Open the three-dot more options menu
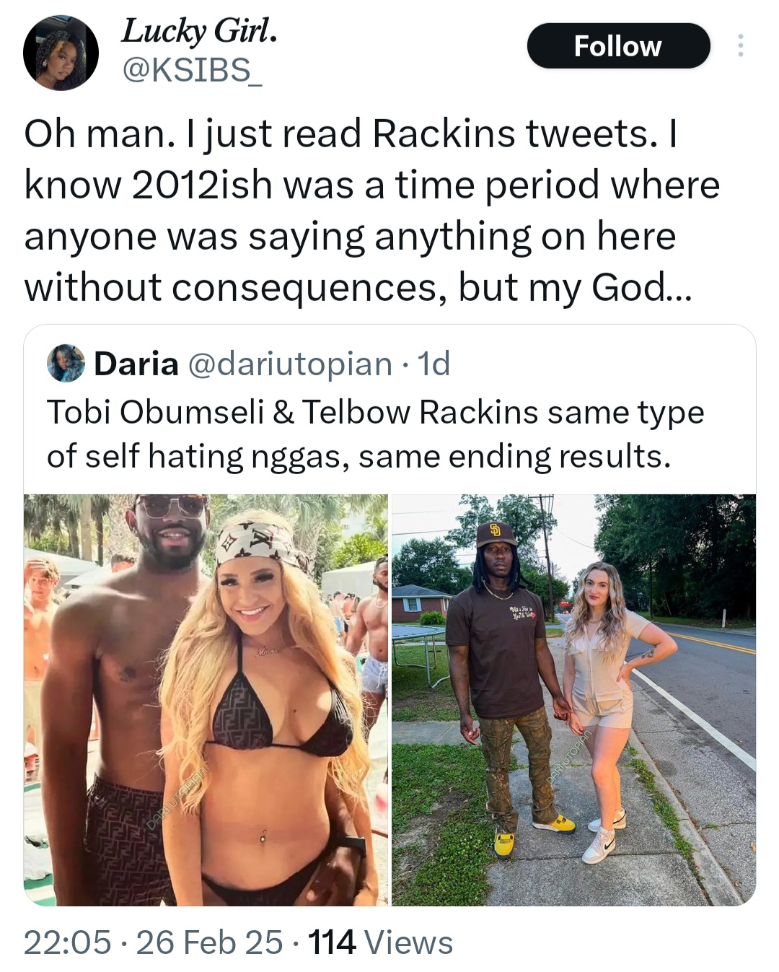 point(739,46)
